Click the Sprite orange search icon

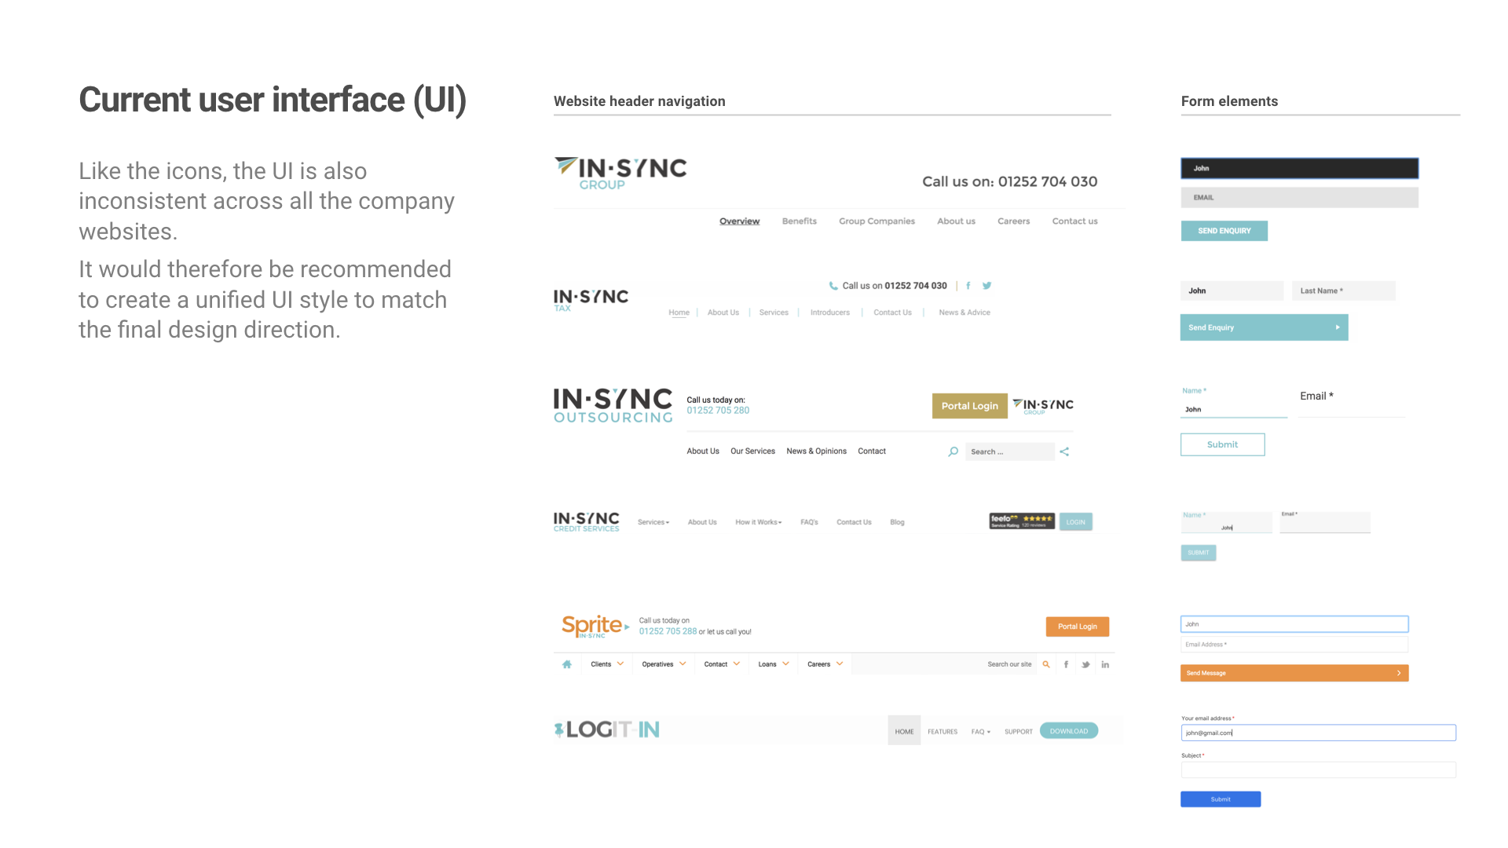coord(1046,664)
